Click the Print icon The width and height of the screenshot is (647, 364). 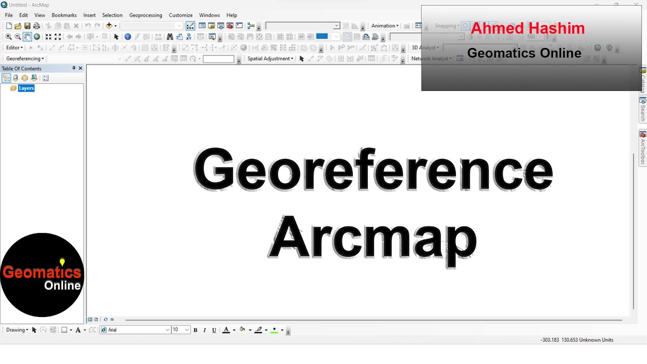pyautogui.click(x=36, y=26)
